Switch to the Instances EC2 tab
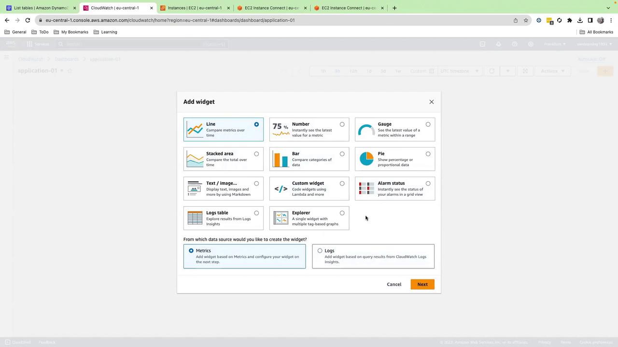Screen dimensions: 618x347 [195, 8]
